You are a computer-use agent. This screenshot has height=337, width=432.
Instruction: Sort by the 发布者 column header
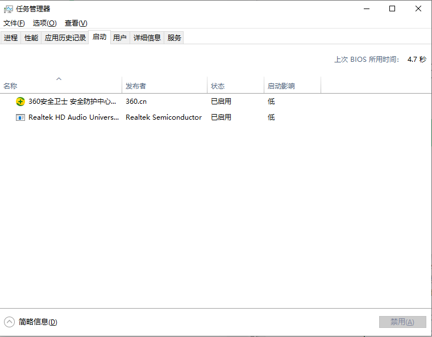[164, 85]
